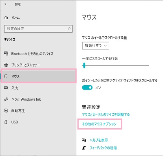Image resolution: width=163 pixels, height=156 pixels.
Task: Open ペンと Windows Ink settings
Action: click(26, 99)
